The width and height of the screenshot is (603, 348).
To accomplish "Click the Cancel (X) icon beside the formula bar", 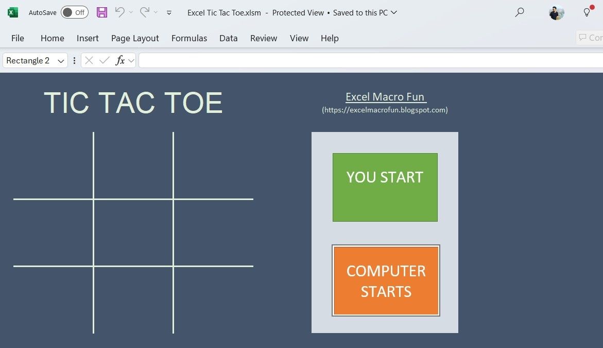I will pyautogui.click(x=89, y=60).
